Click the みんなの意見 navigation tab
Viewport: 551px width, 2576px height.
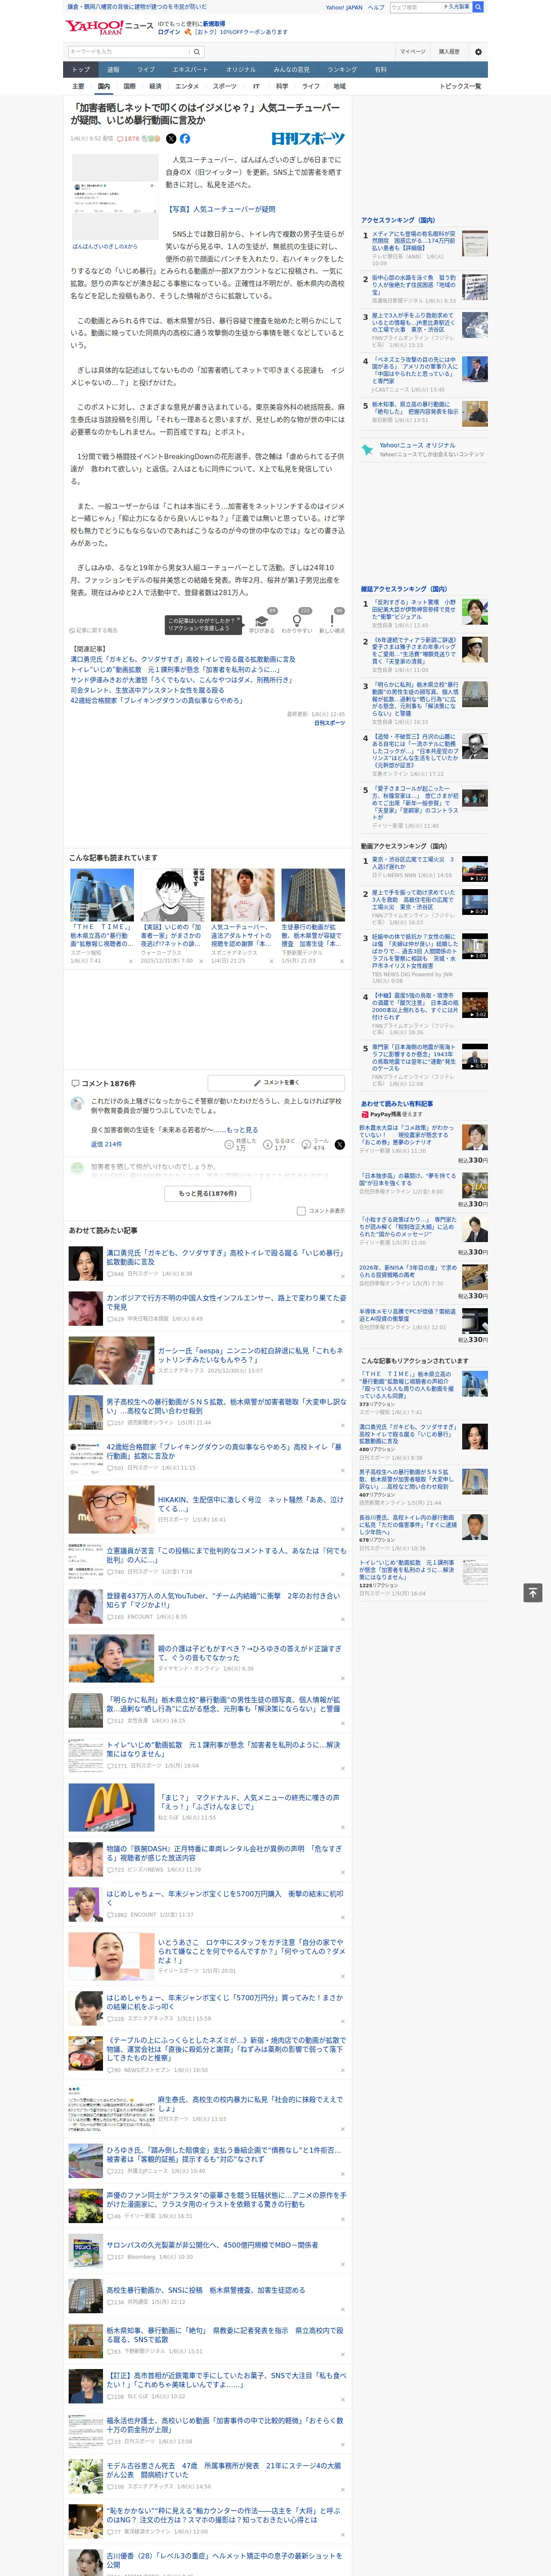click(291, 70)
